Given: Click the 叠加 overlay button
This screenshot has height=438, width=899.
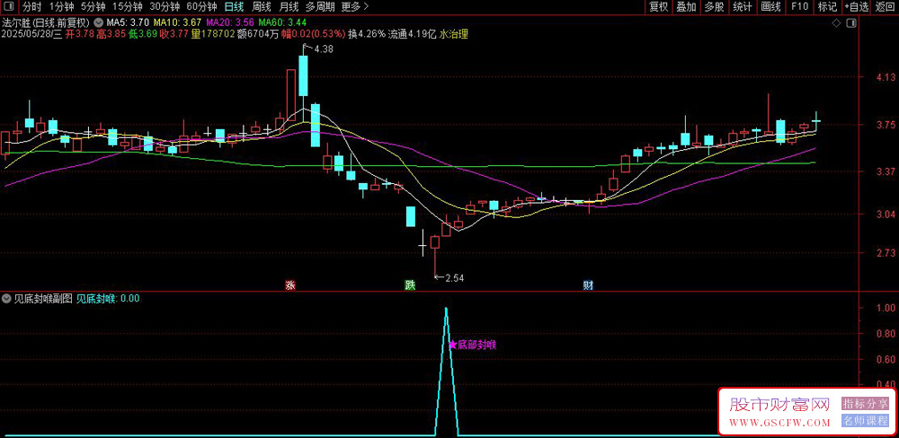Looking at the screenshot, I should pos(686,7).
